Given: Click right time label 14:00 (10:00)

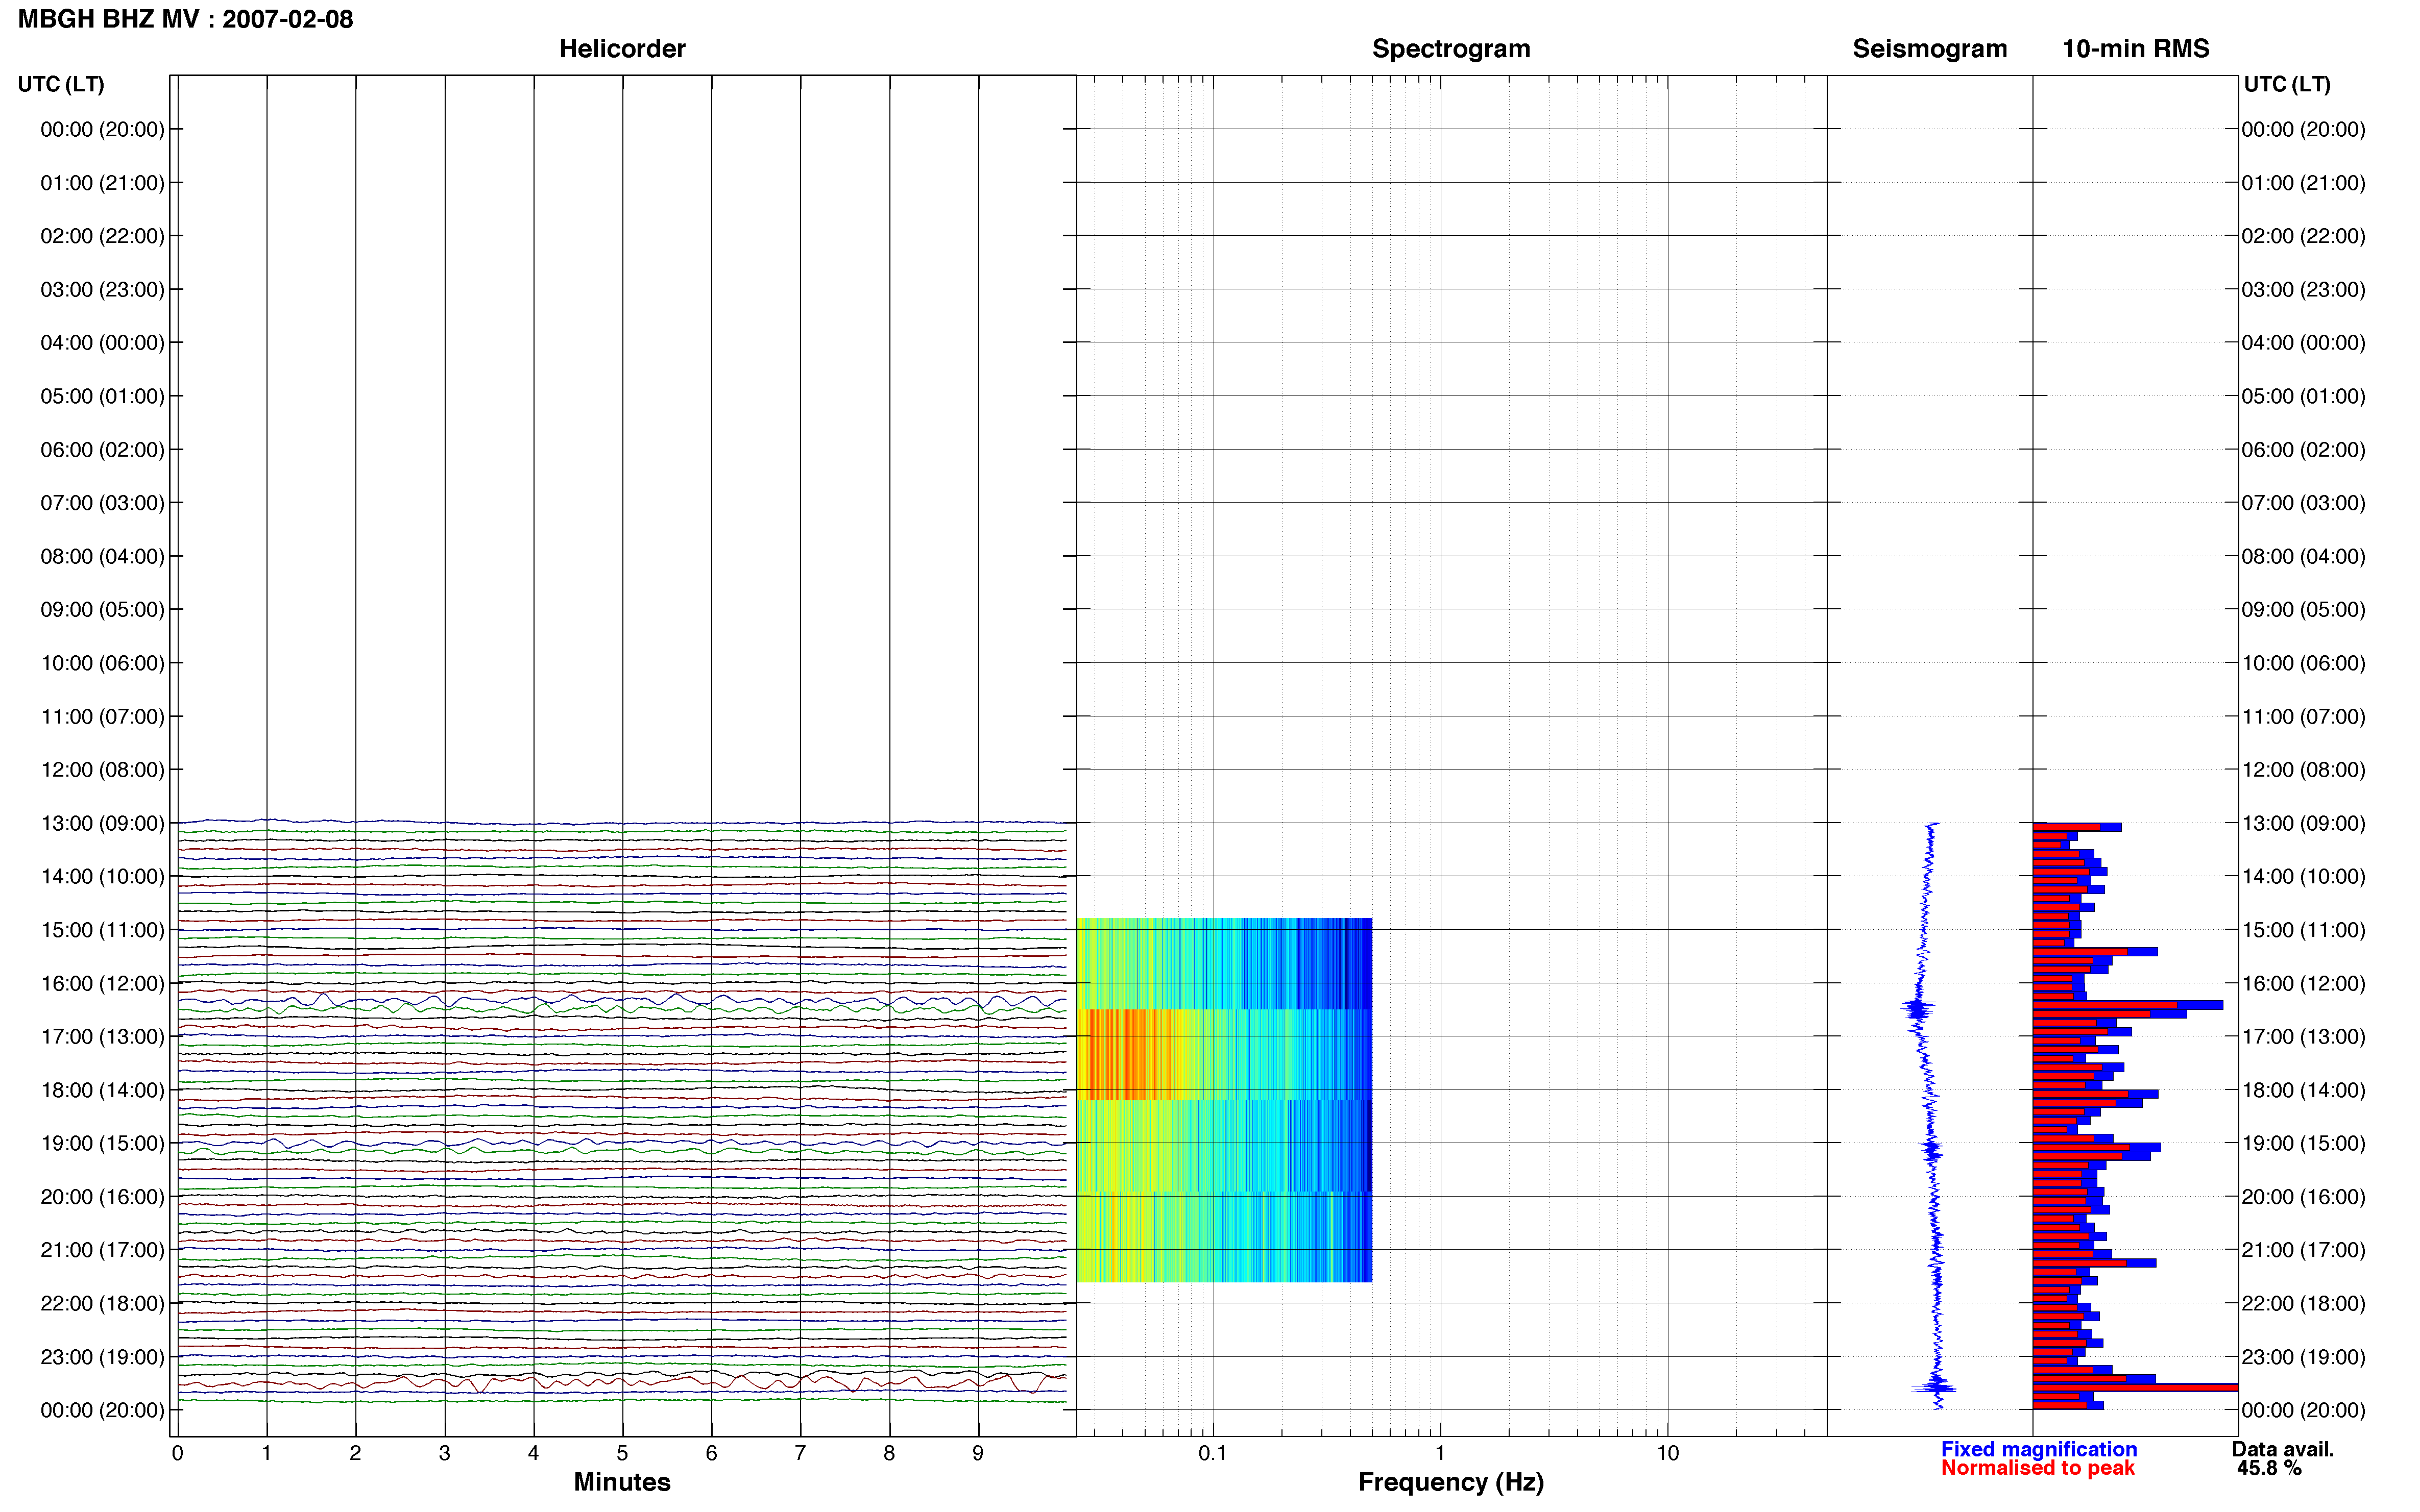Looking at the screenshot, I should (2303, 877).
